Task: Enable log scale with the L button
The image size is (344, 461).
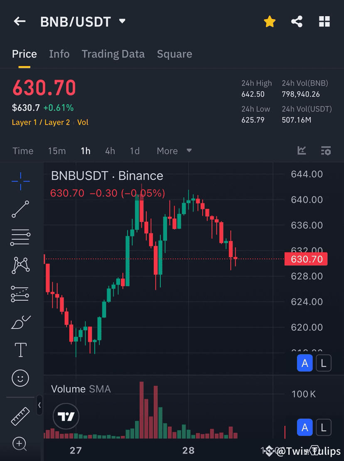Action: tap(324, 363)
